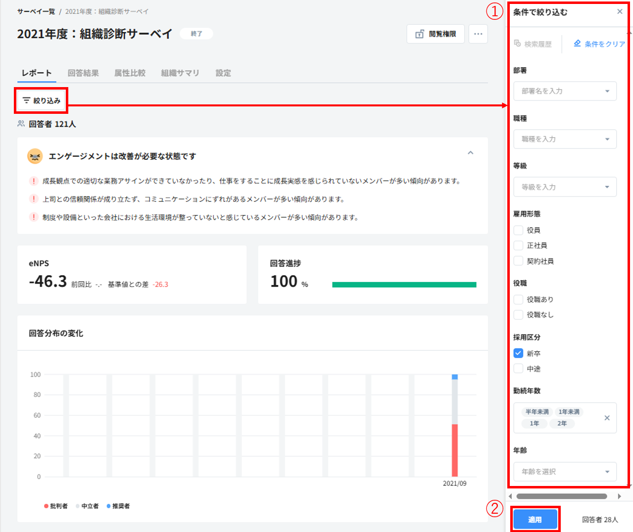Check the 正社員 employment type checkbox

518,245
